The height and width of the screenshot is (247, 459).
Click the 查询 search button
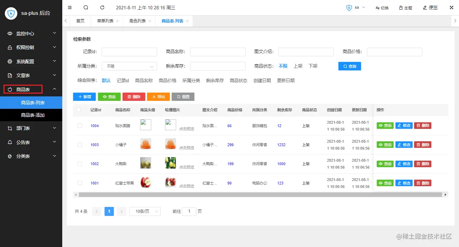[350, 66]
